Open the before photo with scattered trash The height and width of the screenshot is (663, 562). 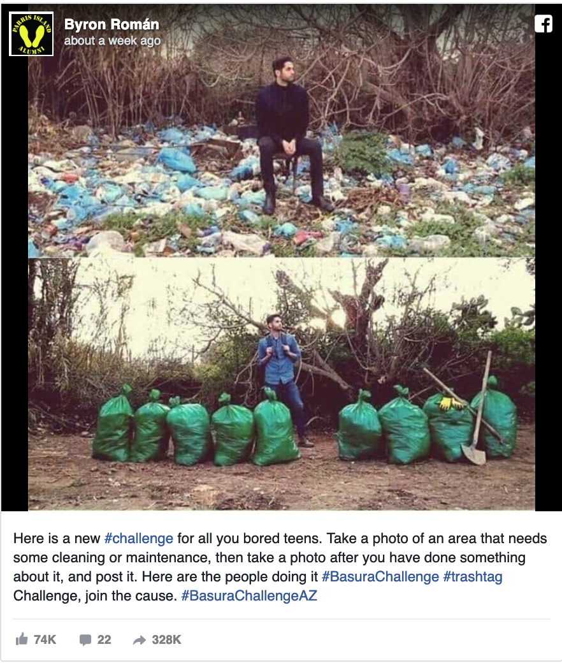point(282,131)
